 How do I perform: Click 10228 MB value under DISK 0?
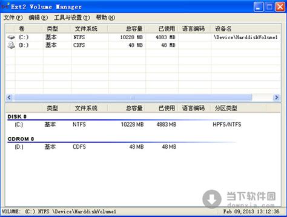132,125
